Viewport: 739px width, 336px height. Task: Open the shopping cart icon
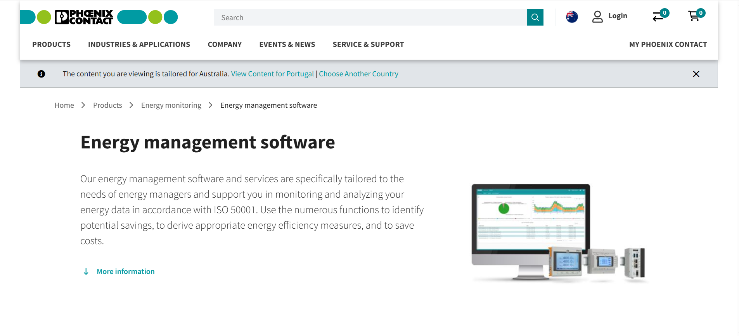(x=694, y=16)
